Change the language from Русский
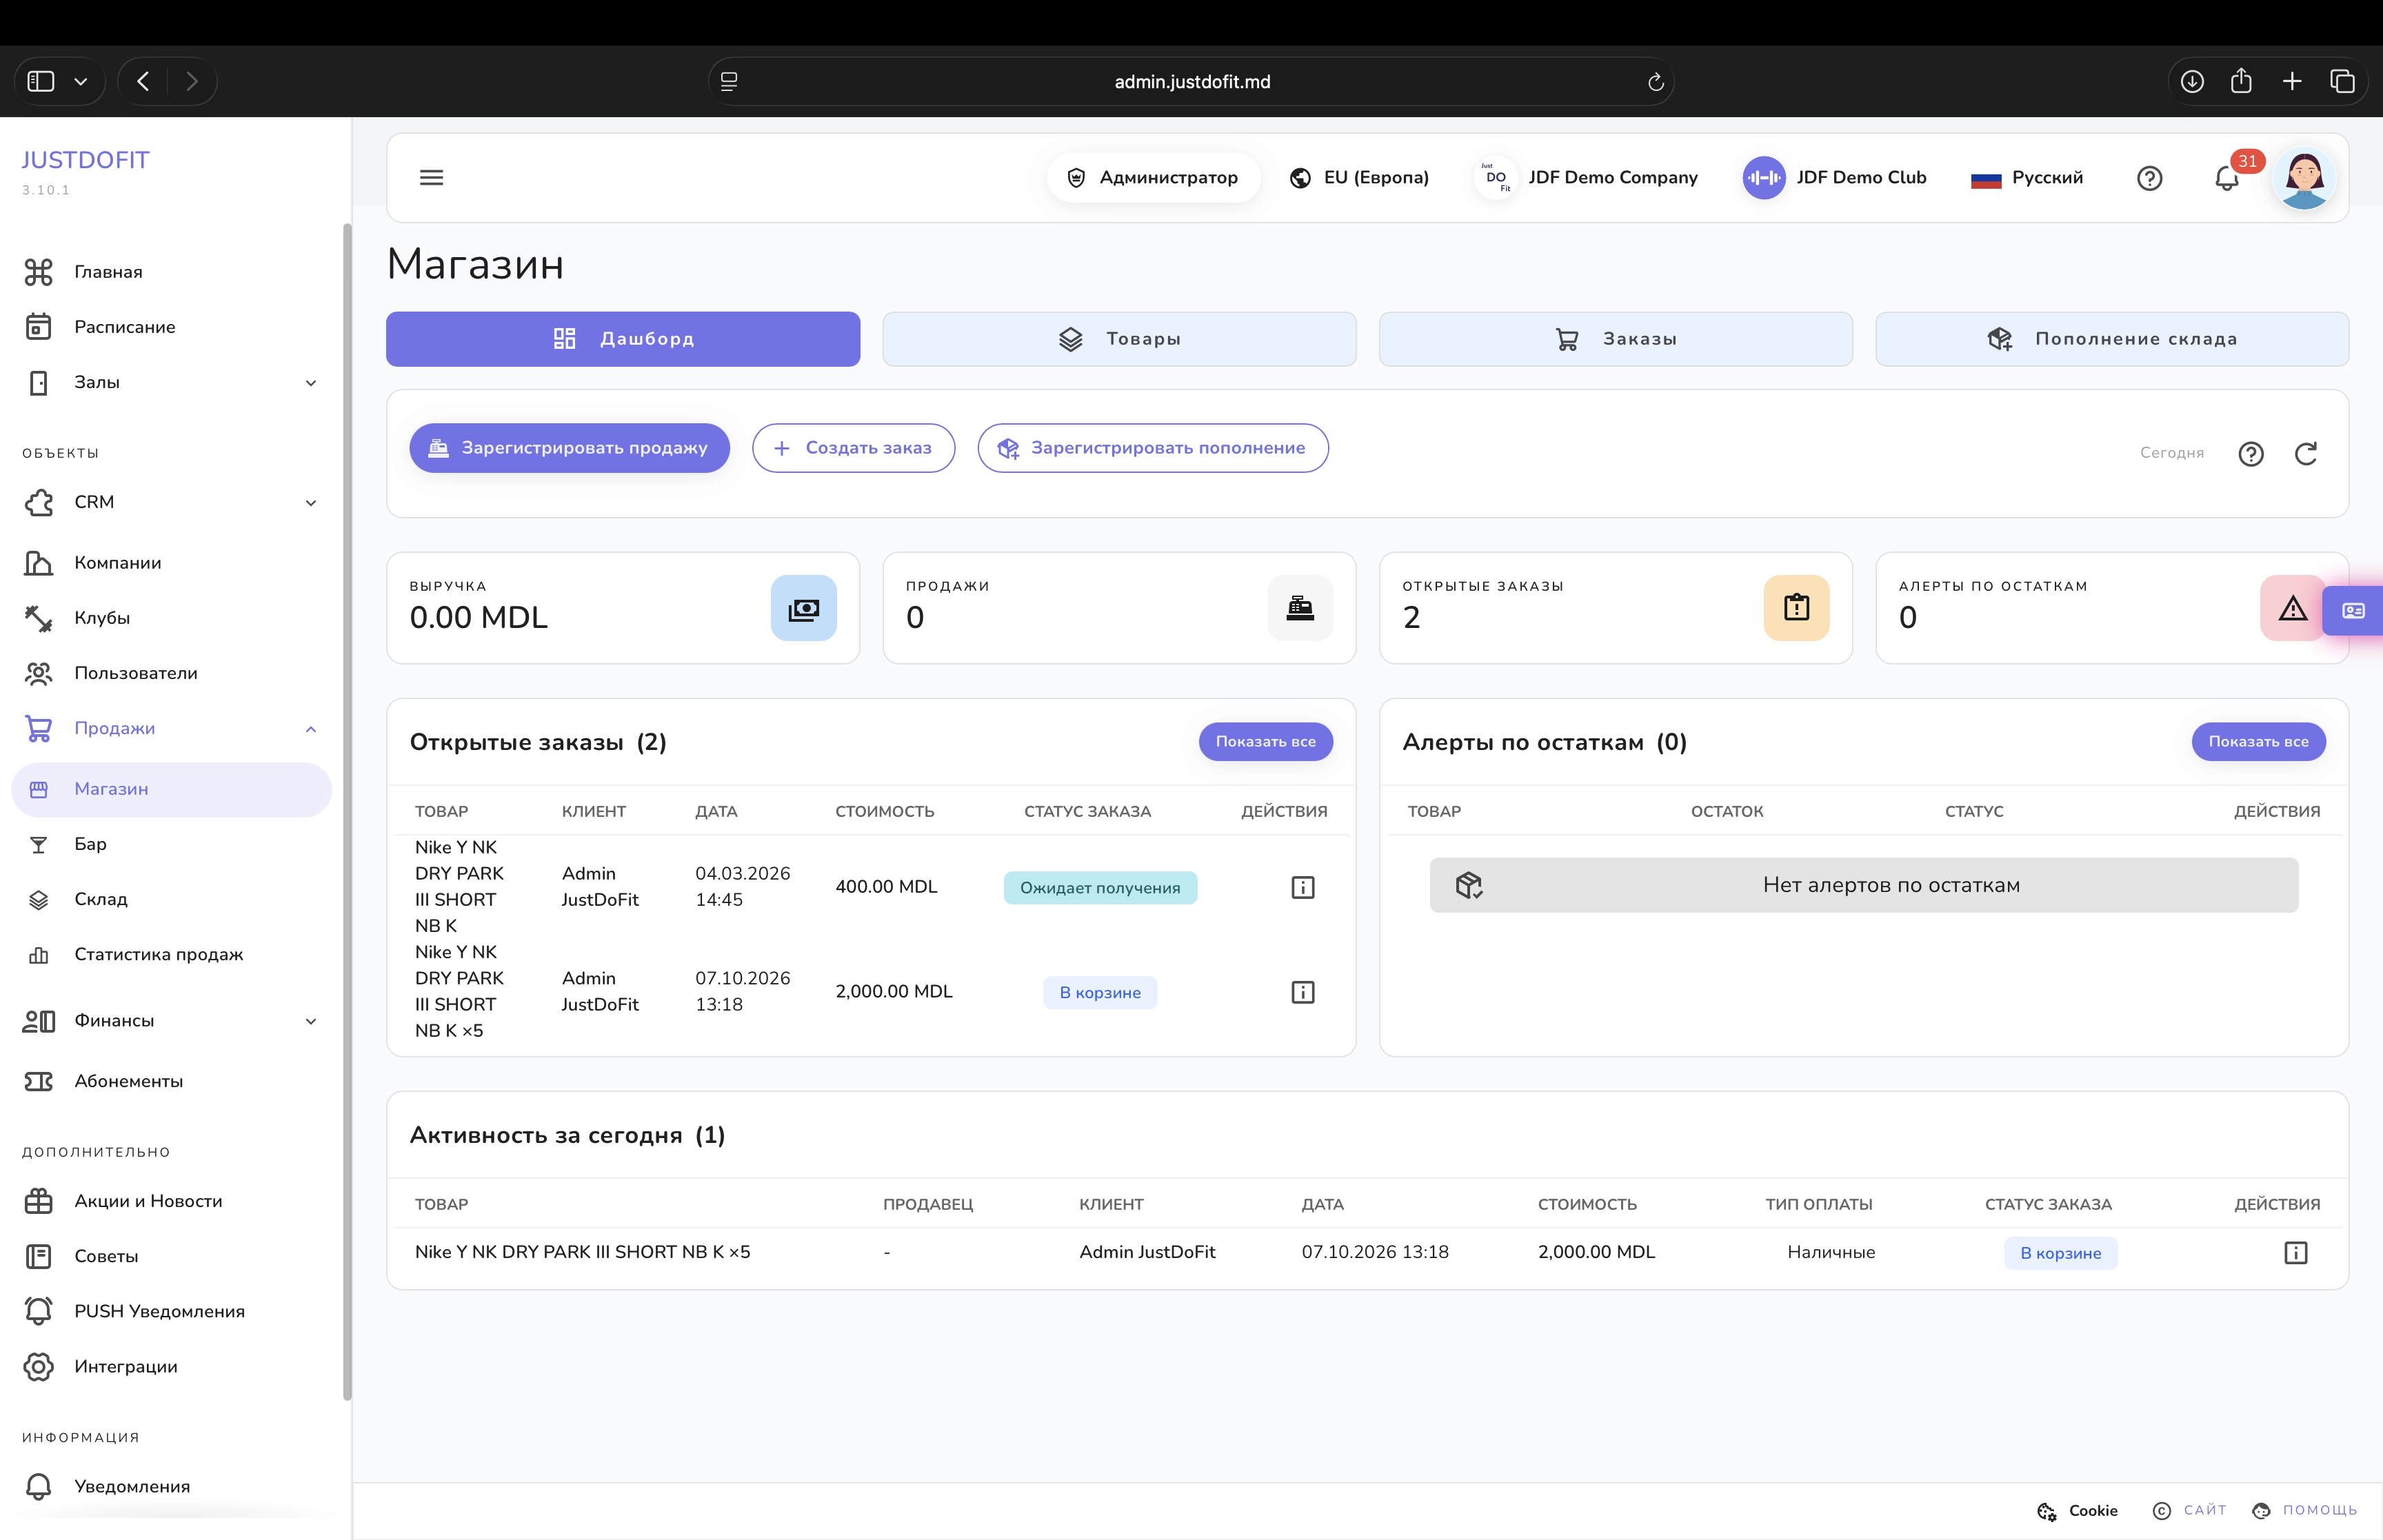Screen dimensions: 2383x1540 (2026, 178)
